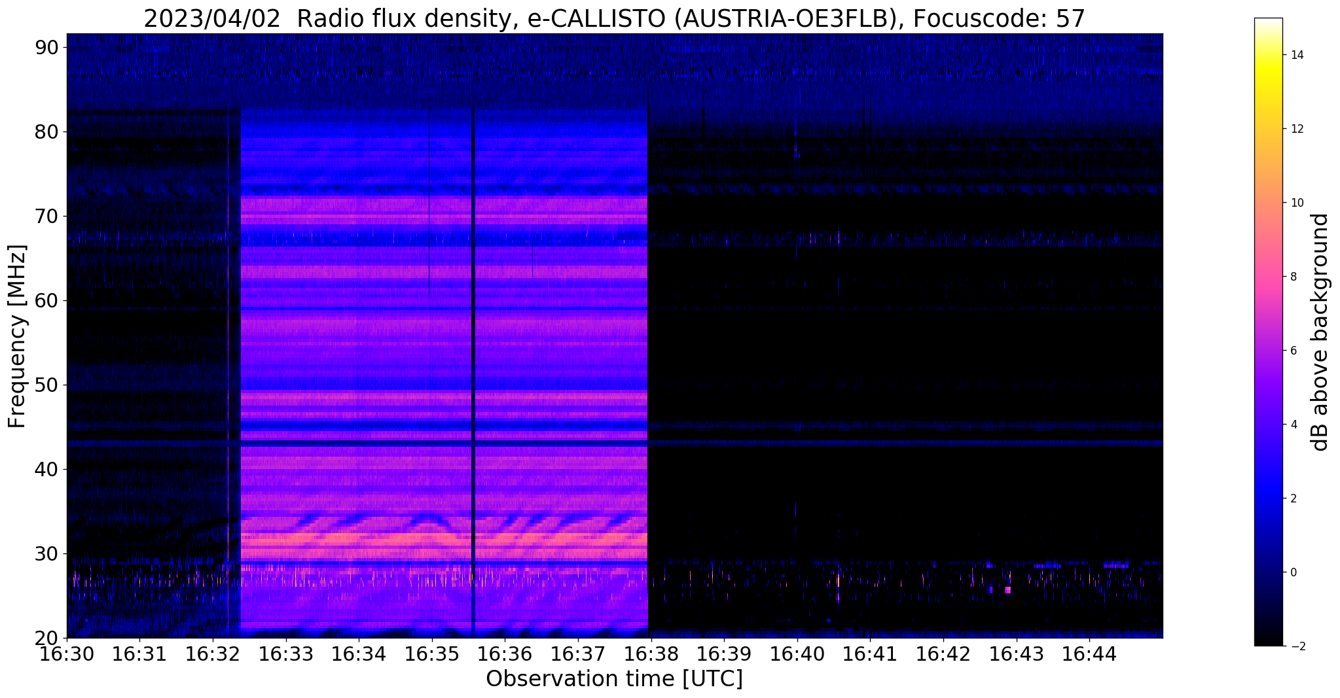Click the plot title text at the top
This screenshot has width=1340, height=698.
point(614,18)
